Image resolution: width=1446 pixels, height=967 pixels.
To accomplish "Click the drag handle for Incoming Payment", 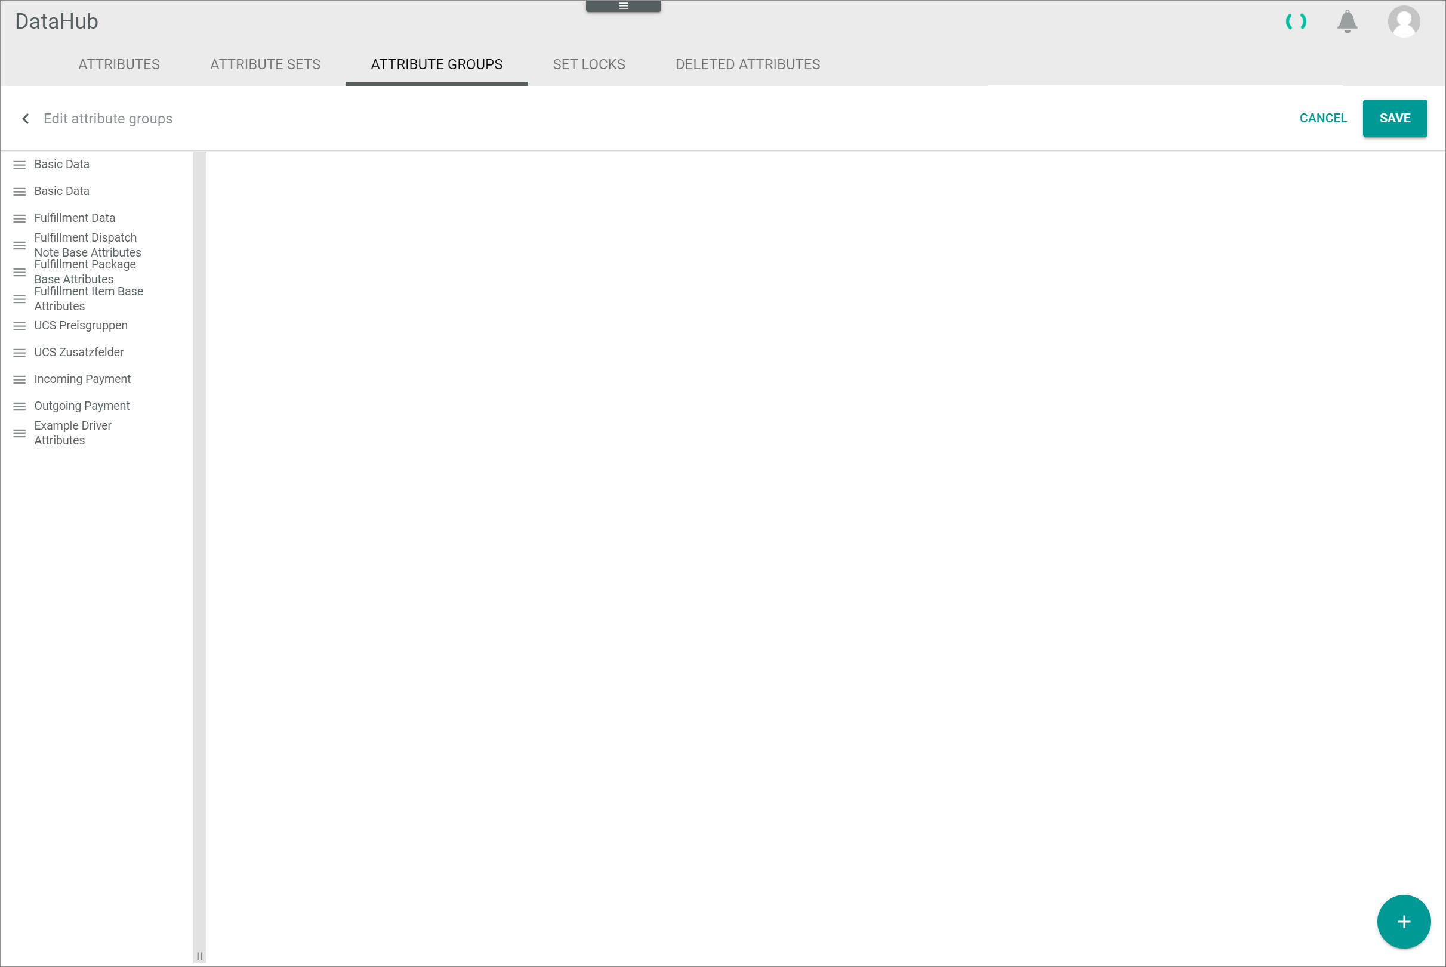I will tap(20, 379).
